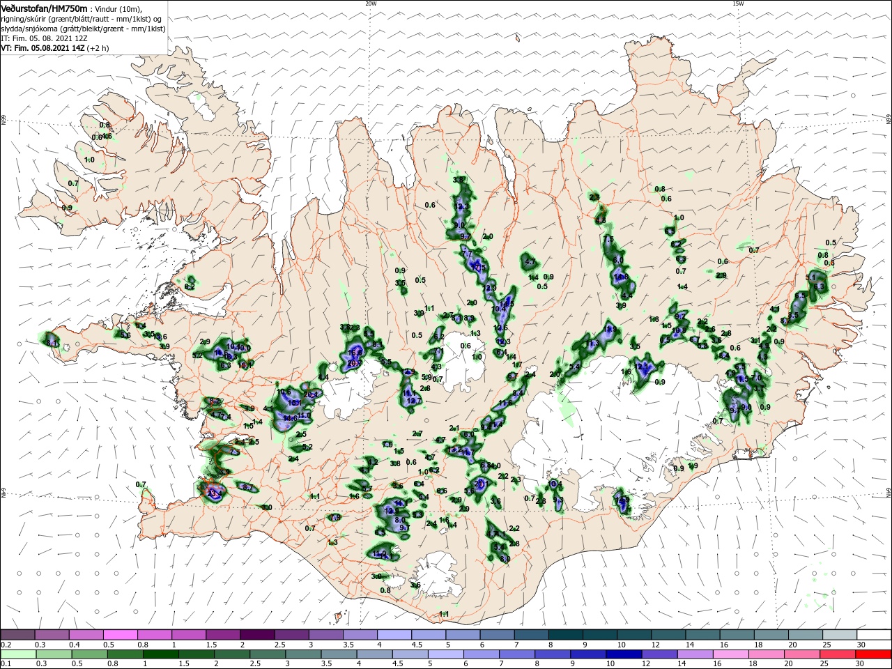Click the dark purple 2 swatch in the top legend row
This screenshot has width=892, height=669.
(x=257, y=635)
